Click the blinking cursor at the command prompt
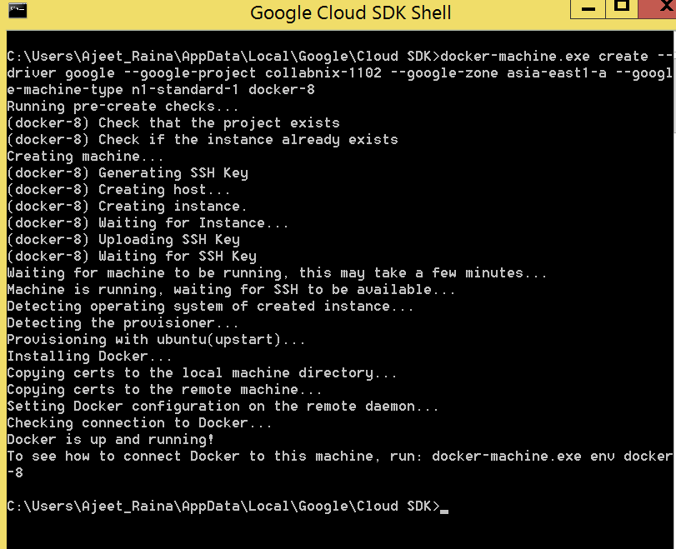Viewport: 676px width, 549px height. click(x=444, y=508)
